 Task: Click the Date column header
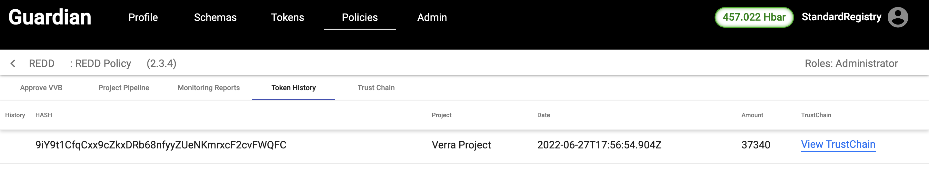[x=543, y=115]
